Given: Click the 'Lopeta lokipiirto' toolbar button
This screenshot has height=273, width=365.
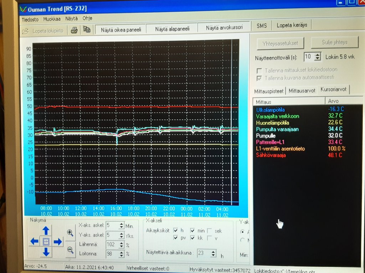Looking at the screenshot, I should pos(43,31).
